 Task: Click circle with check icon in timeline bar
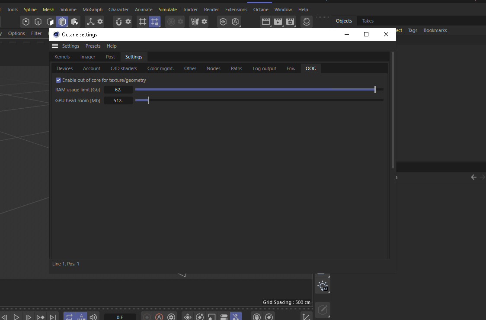(269, 317)
